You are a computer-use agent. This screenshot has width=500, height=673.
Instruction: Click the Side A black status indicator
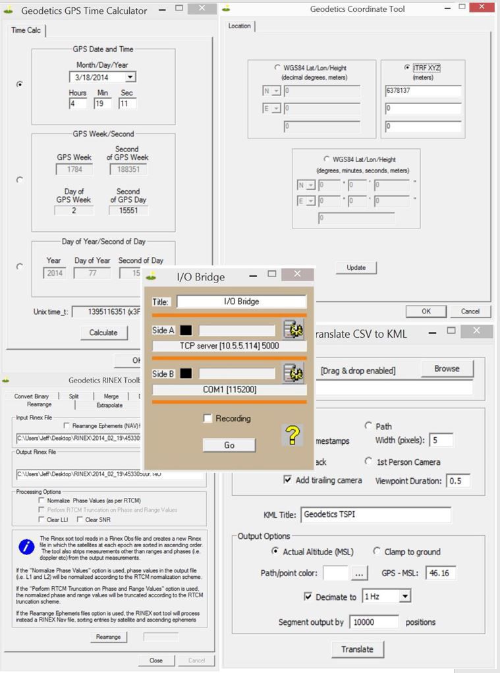186,330
